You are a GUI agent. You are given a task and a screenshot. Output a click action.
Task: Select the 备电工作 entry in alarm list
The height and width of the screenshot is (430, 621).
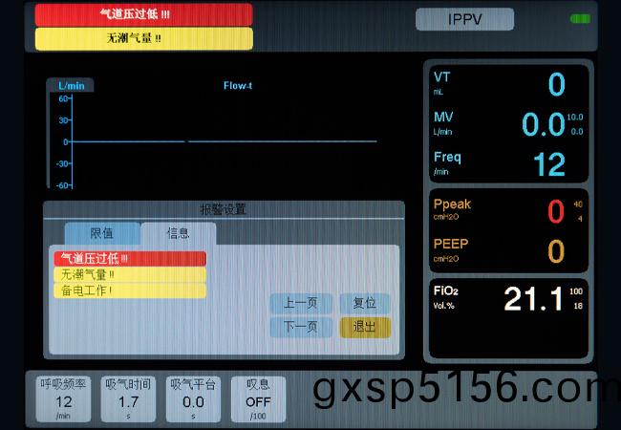tap(130, 290)
